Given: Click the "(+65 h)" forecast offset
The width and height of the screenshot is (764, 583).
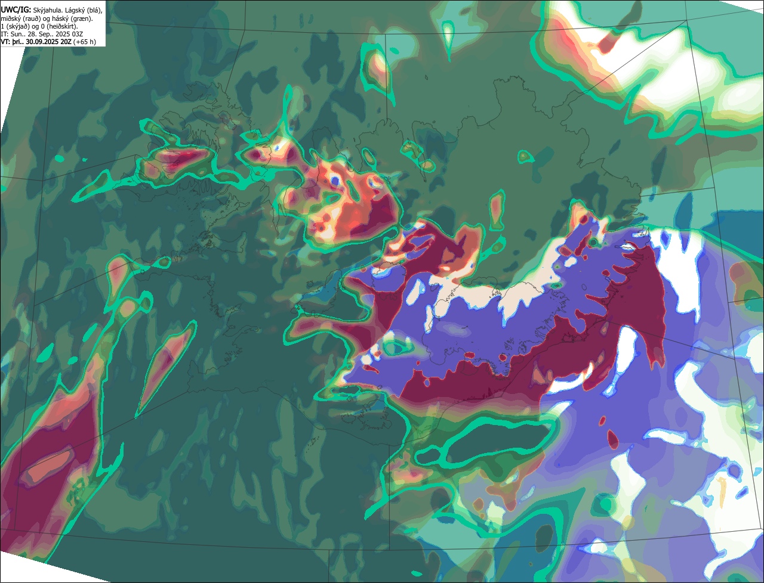Looking at the screenshot, I should pyautogui.click(x=84, y=42).
